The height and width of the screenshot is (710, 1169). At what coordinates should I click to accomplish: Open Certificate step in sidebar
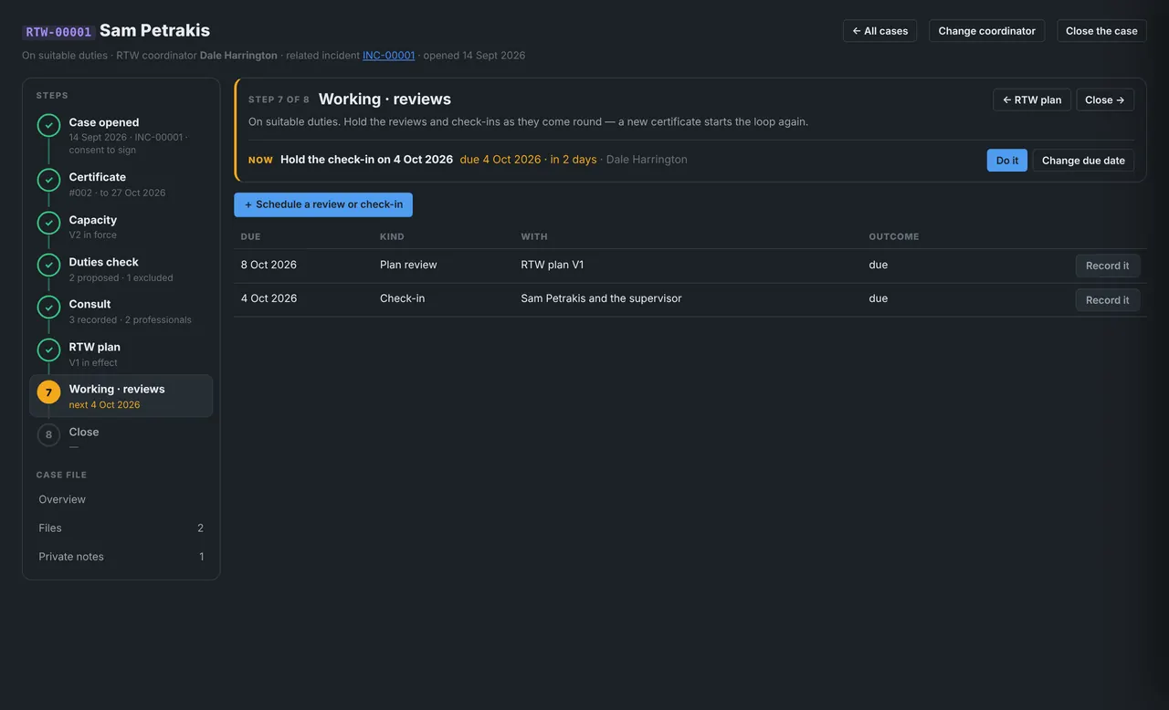point(121,183)
